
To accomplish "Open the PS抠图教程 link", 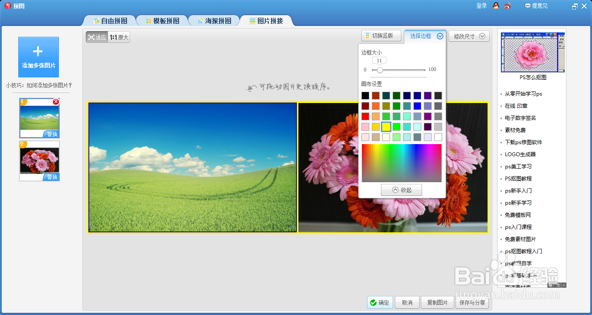I will (x=518, y=179).
